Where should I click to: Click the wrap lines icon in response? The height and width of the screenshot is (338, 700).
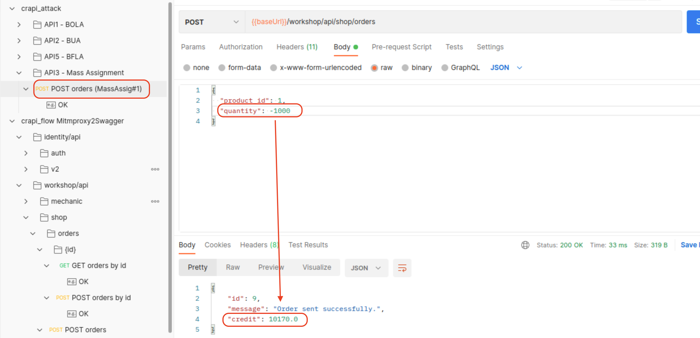click(402, 268)
